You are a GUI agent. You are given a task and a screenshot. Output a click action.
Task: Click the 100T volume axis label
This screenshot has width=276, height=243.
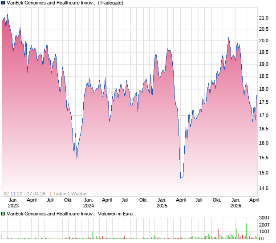pyautogui.click(x=265, y=231)
